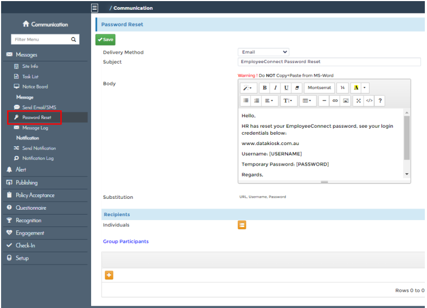Open the Montserrat font family dropdown
The height and width of the screenshot is (308, 427).
point(320,87)
